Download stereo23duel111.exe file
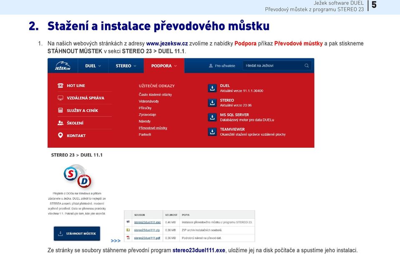This screenshot has height=254, width=400. pos(147,222)
